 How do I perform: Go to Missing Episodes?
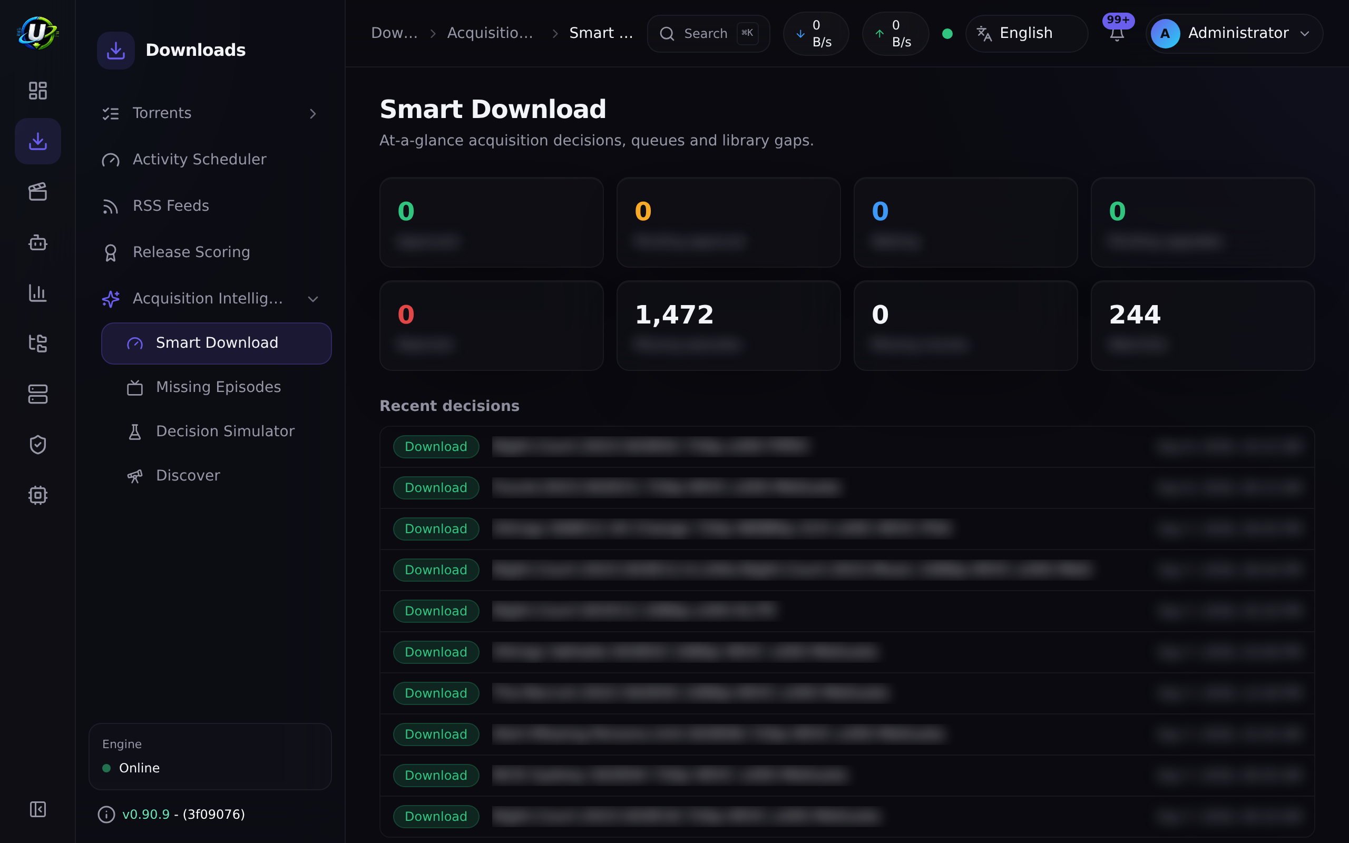coord(216,387)
